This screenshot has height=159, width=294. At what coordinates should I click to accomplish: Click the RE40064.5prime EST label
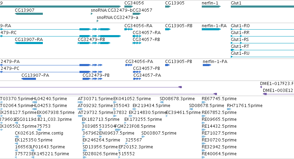pyautogui.click(x=219, y=154)
